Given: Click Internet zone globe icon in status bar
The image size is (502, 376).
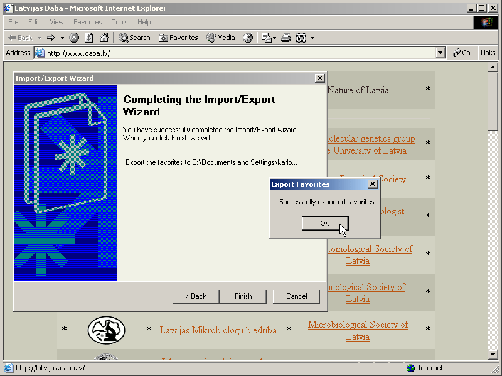Looking at the screenshot, I should [410, 368].
